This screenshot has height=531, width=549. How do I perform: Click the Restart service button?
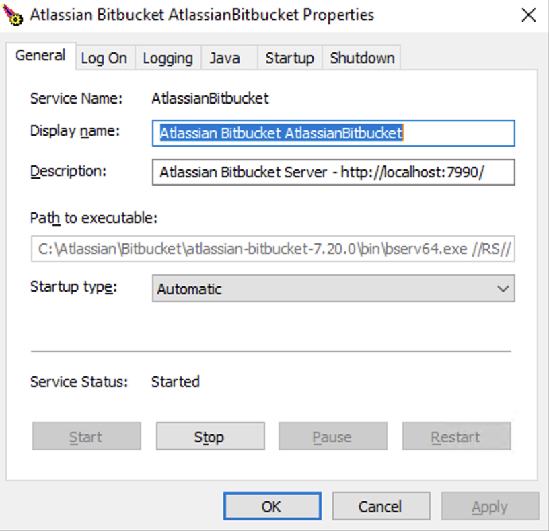point(456,436)
